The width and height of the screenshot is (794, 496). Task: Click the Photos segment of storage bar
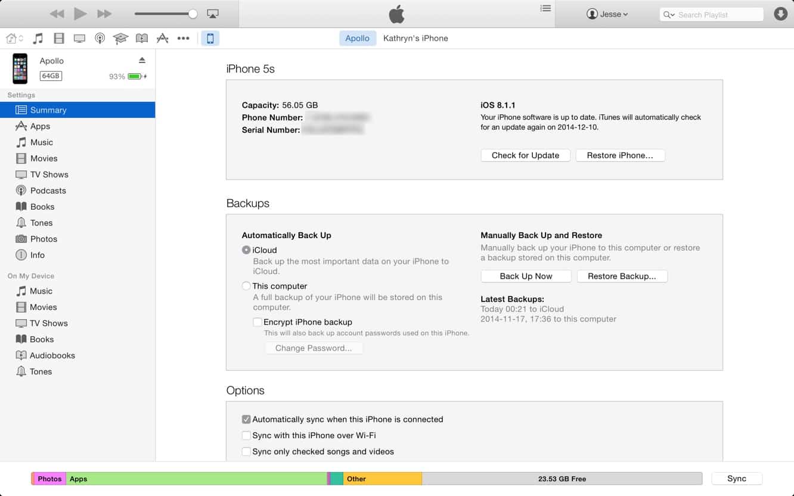(50, 479)
